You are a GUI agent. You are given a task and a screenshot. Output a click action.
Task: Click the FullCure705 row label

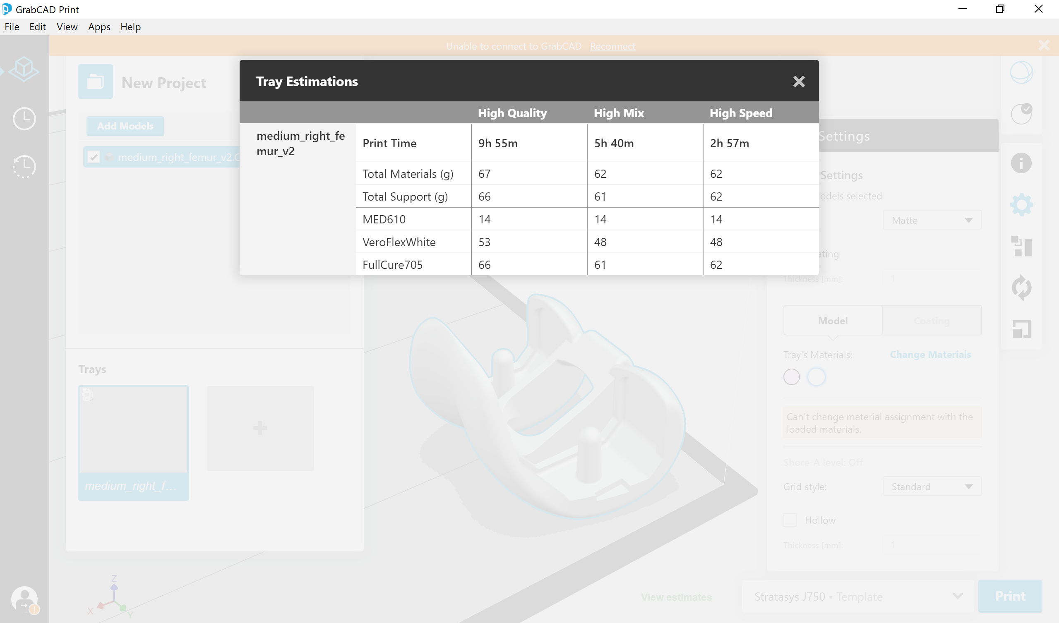(392, 265)
